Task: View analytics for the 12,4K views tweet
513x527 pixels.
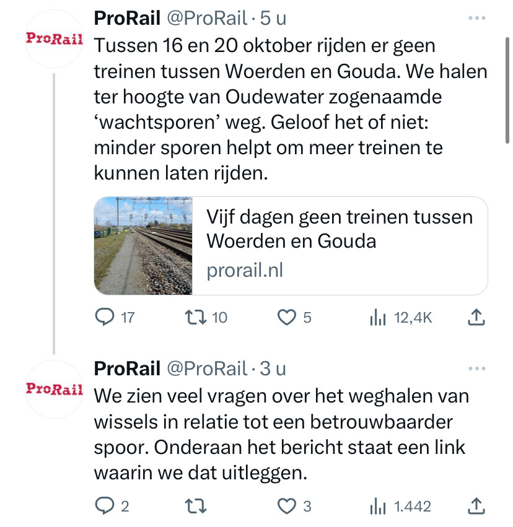Action: pos(377,318)
